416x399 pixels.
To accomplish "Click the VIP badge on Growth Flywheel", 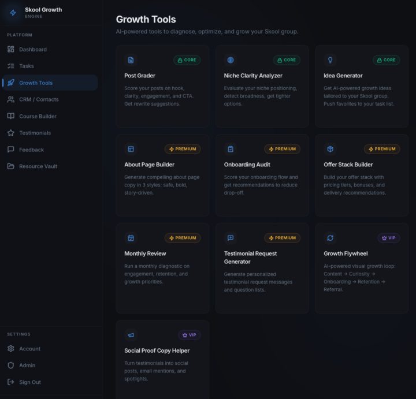I will 389,238.
